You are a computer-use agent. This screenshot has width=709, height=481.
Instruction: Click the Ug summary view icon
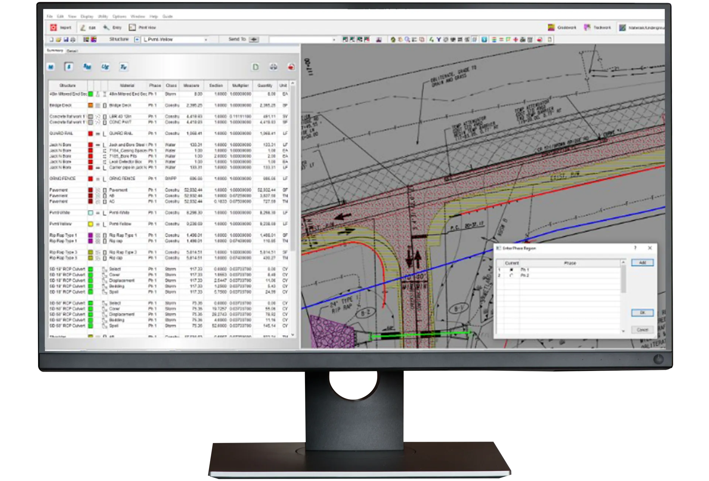(105, 67)
